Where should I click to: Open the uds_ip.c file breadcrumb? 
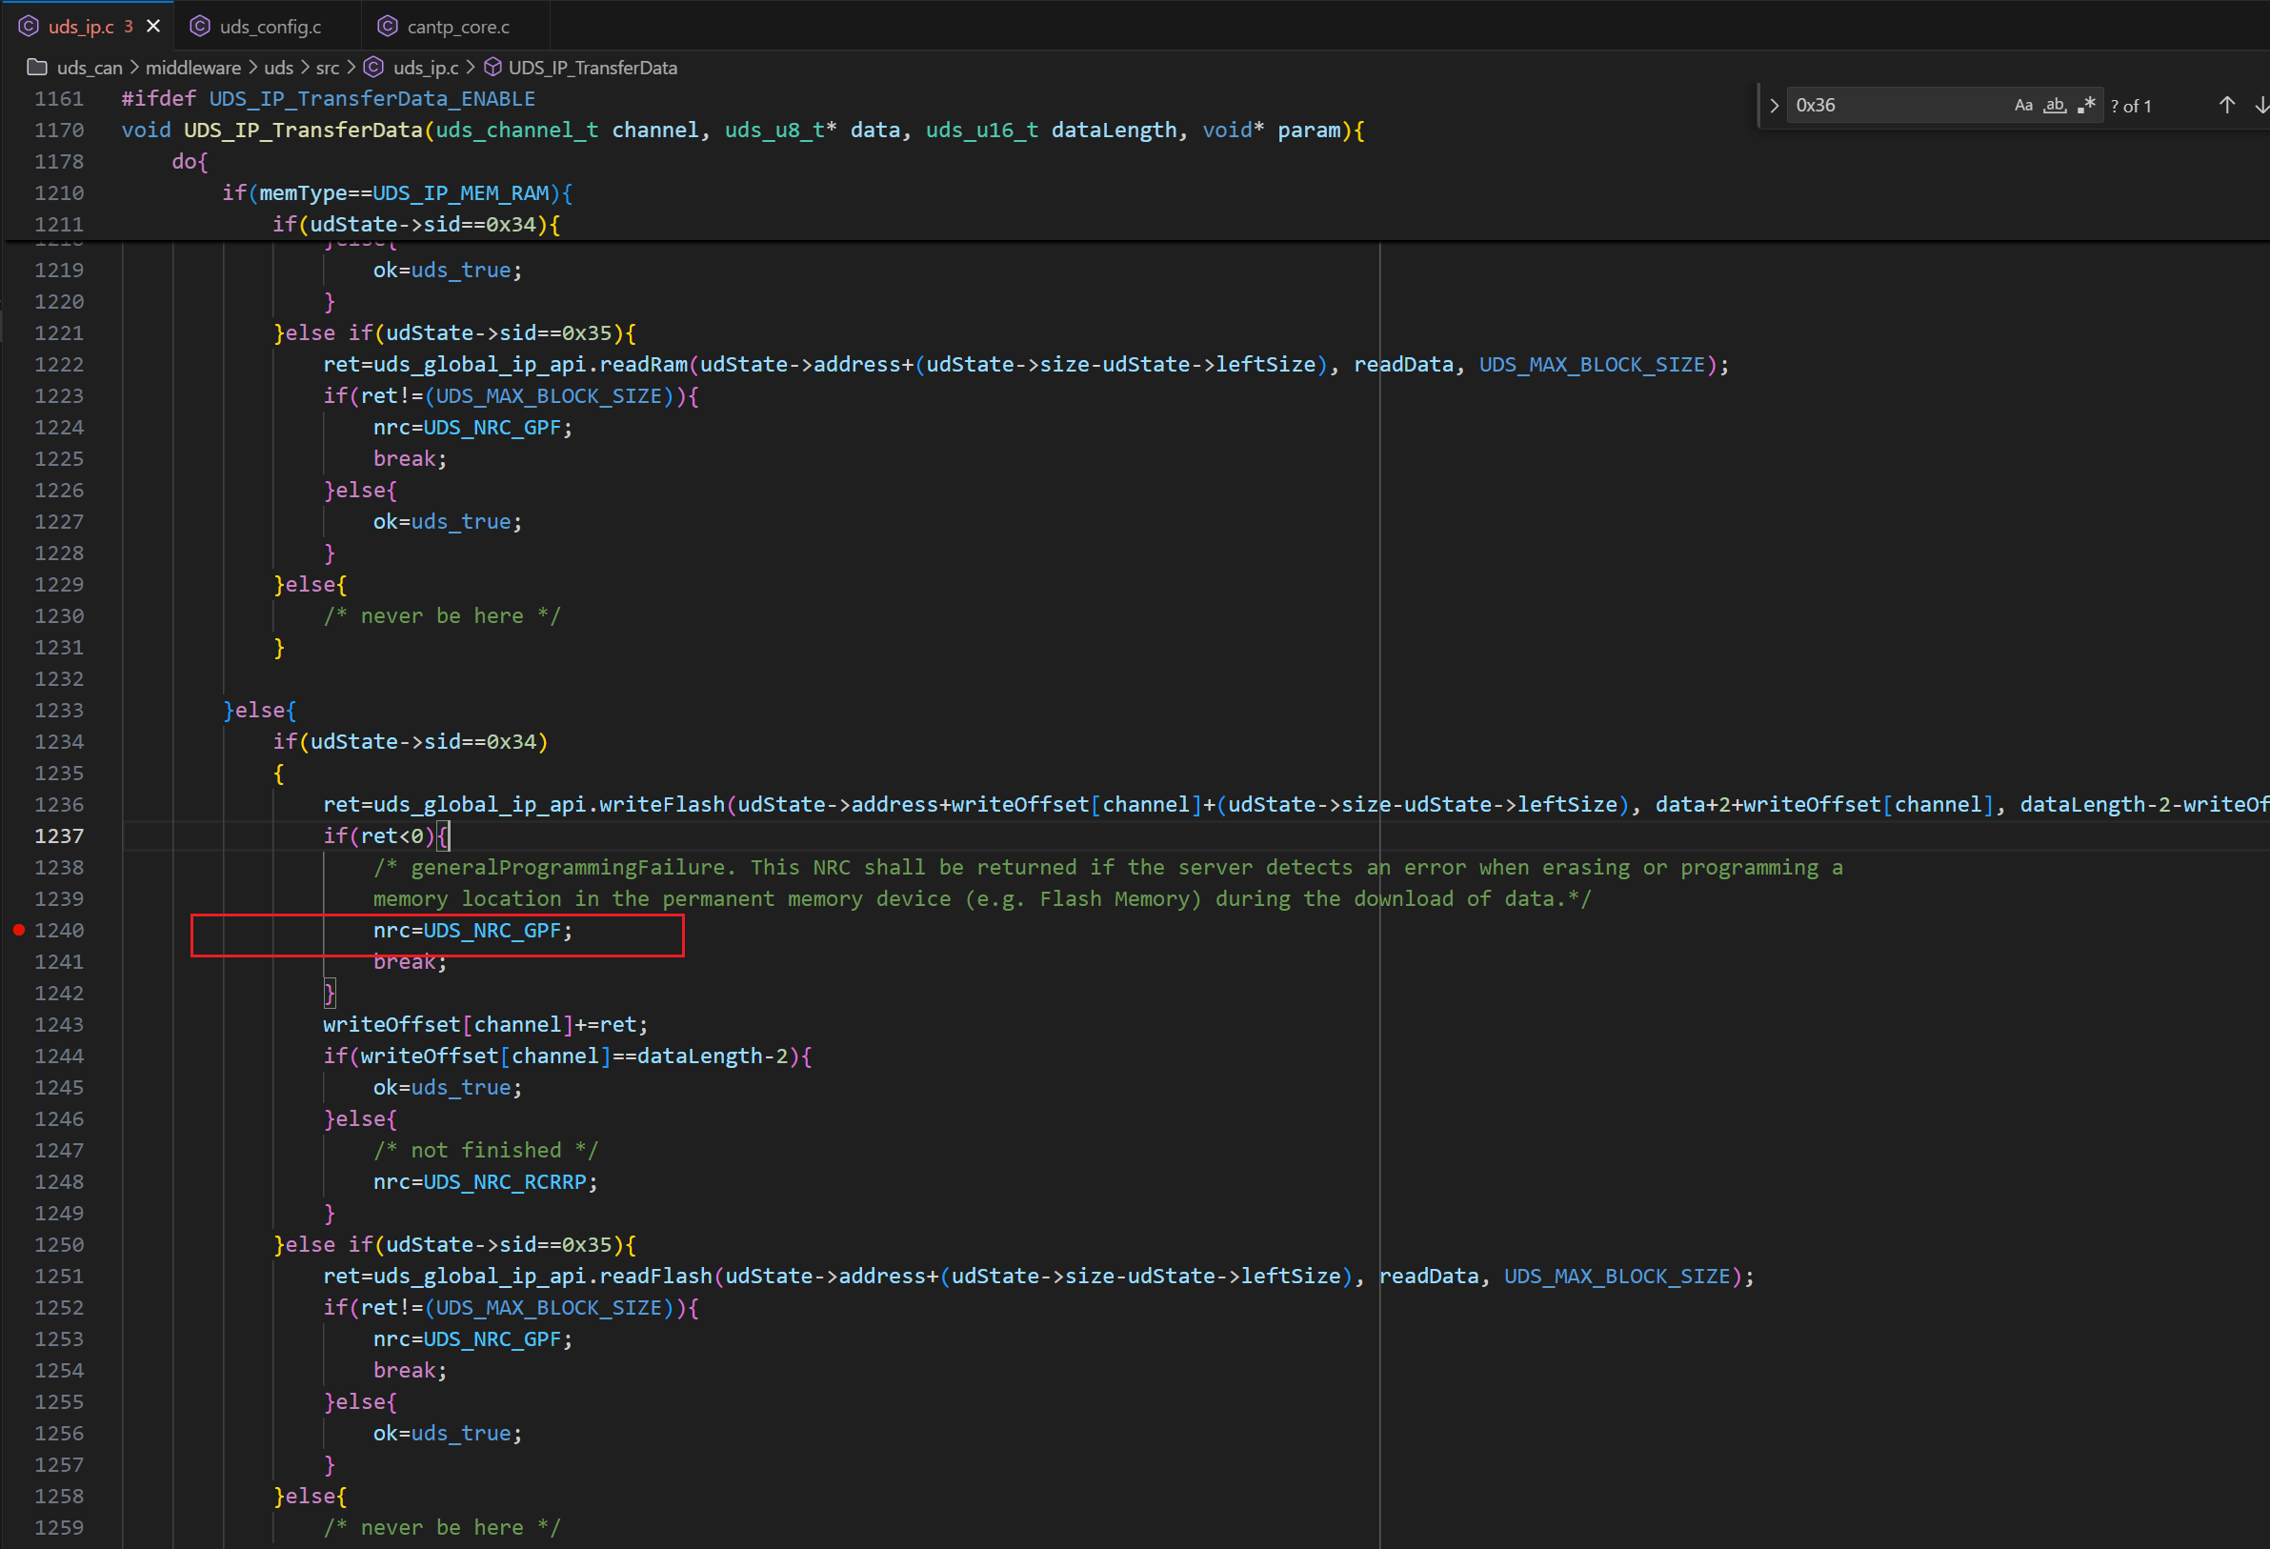point(425,68)
